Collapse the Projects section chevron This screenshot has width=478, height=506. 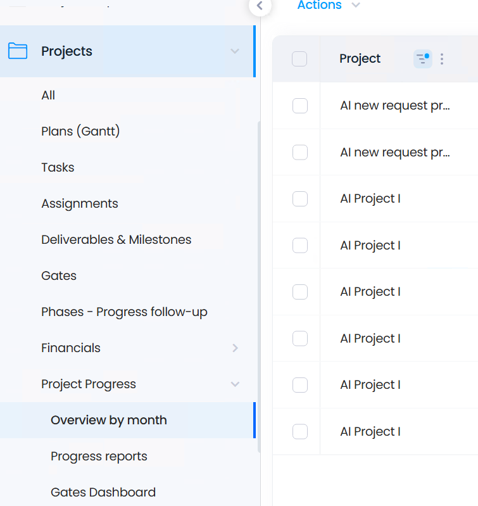tap(235, 51)
